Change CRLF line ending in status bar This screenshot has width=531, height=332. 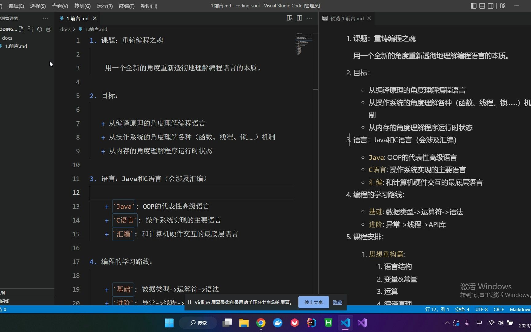pos(499,310)
